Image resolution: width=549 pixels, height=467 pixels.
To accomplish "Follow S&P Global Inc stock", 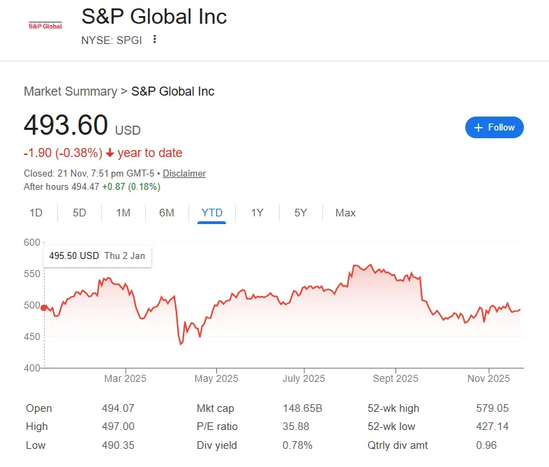I will (495, 128).
